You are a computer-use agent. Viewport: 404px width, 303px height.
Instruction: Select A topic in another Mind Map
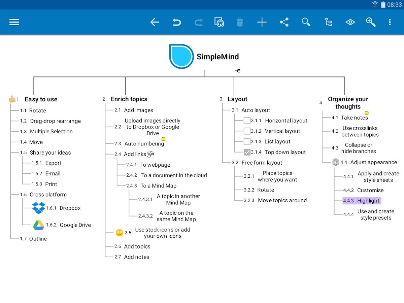pos(178,199)
